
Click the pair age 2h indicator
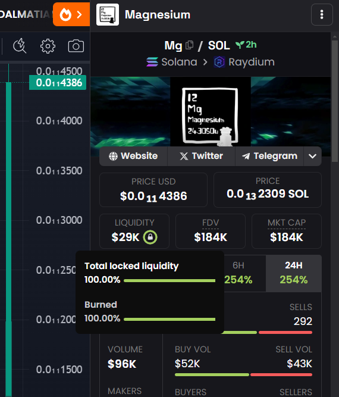click(246, 45)
